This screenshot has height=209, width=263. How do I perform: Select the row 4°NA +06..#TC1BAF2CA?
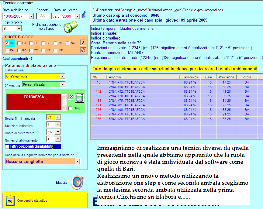pos(177,110)
